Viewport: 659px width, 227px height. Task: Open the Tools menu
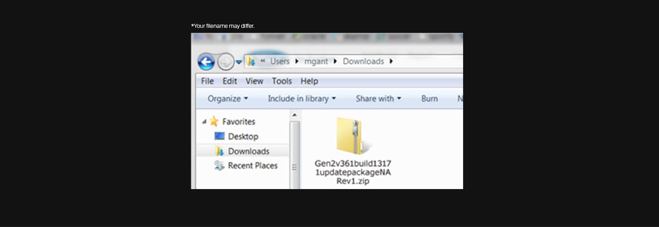[x=281, y=81]
